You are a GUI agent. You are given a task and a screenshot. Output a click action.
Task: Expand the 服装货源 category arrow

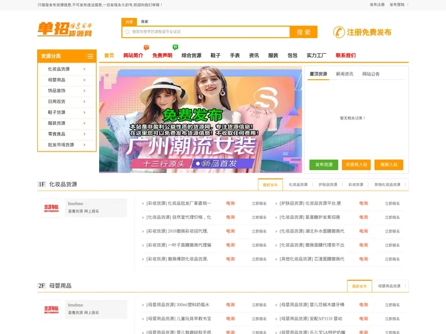pos(84,123)
